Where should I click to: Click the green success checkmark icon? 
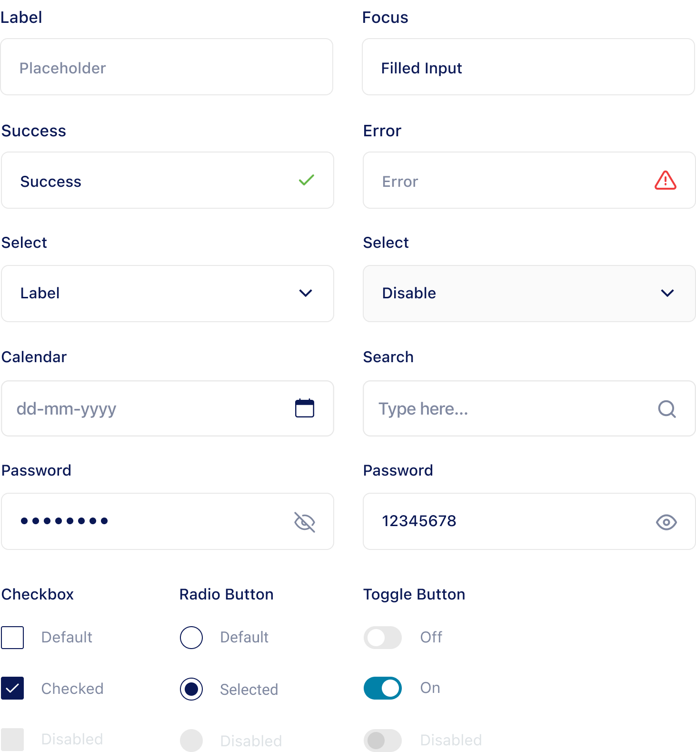point(307,180)
